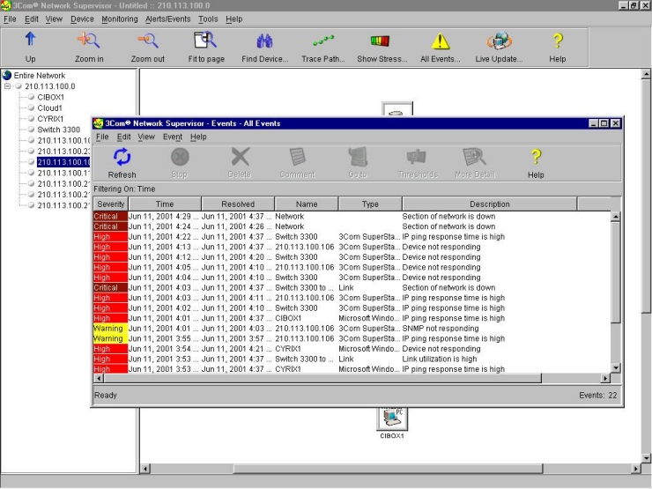
Task: Open Find Device binoculars tool
Action: click(x=264, y=41)
